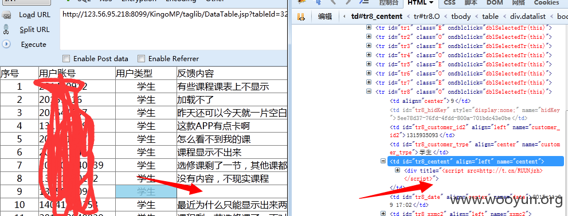Click the 编辑 edit button in Firebug

[325, 16]
